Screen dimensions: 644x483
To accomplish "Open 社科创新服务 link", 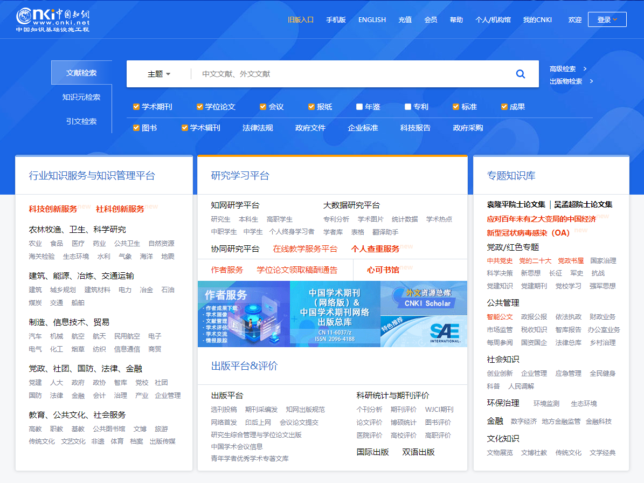I will tap(120, 209).
